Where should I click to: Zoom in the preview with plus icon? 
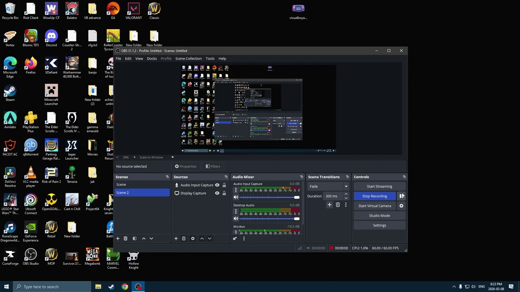pos(134,157)
